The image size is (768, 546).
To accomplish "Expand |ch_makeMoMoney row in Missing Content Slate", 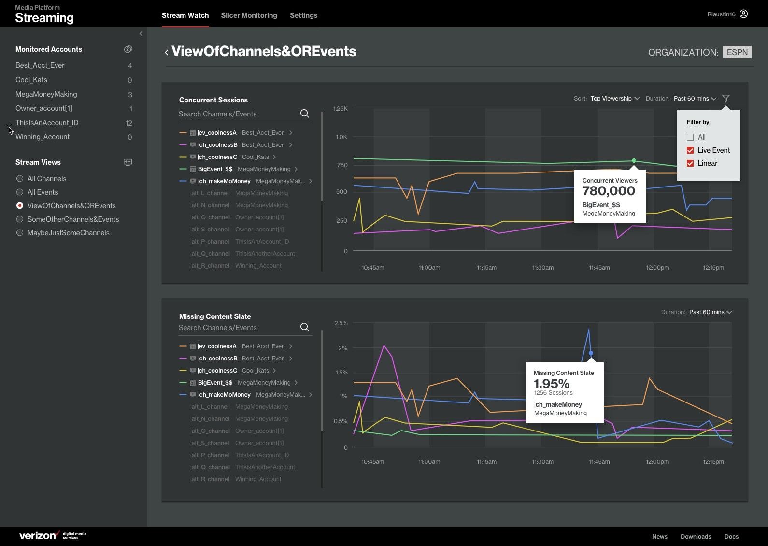I will (x=310, y=395).
